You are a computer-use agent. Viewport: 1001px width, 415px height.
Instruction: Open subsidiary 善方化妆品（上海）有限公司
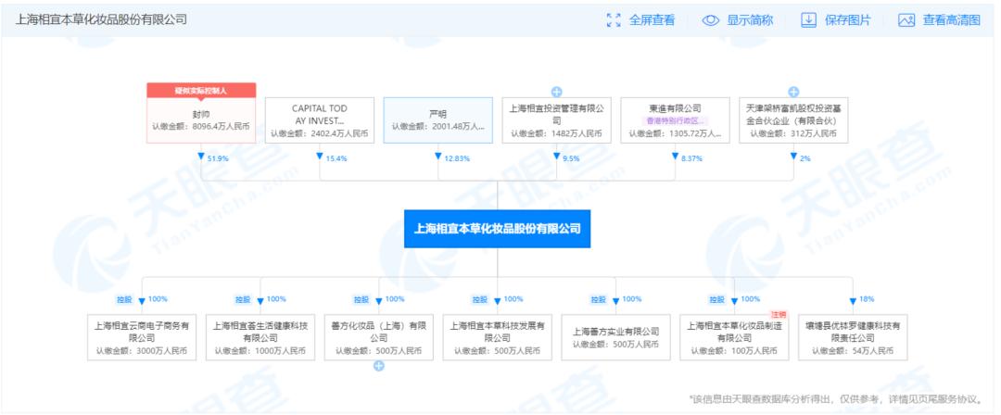378,337
